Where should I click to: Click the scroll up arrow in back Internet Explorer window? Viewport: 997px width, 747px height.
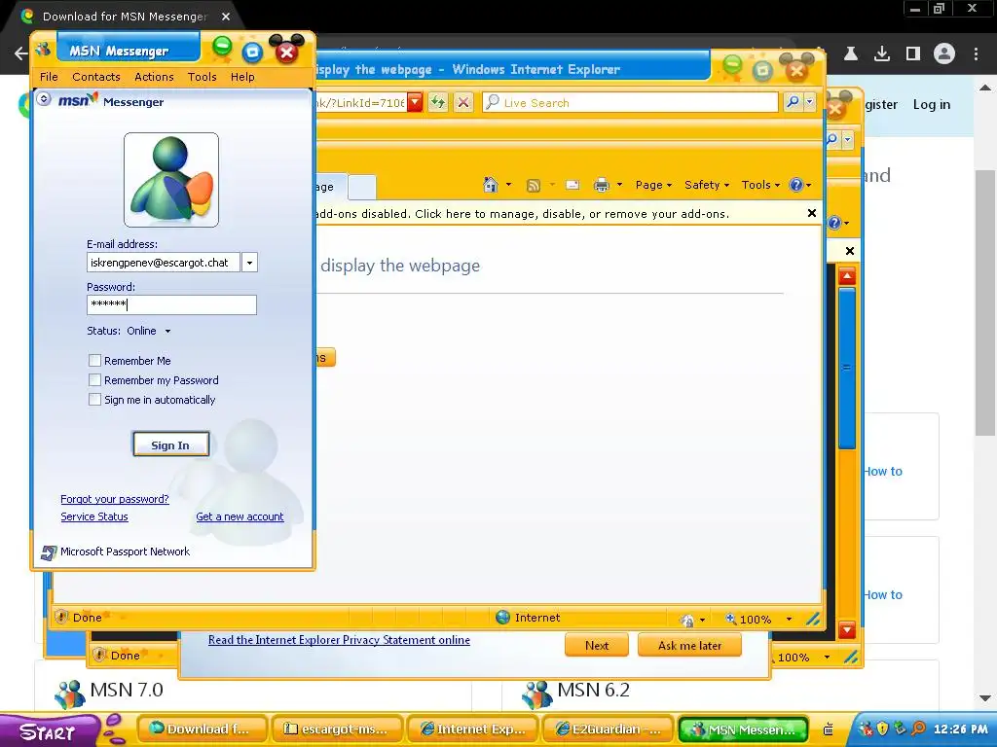(x=847, y=276)
